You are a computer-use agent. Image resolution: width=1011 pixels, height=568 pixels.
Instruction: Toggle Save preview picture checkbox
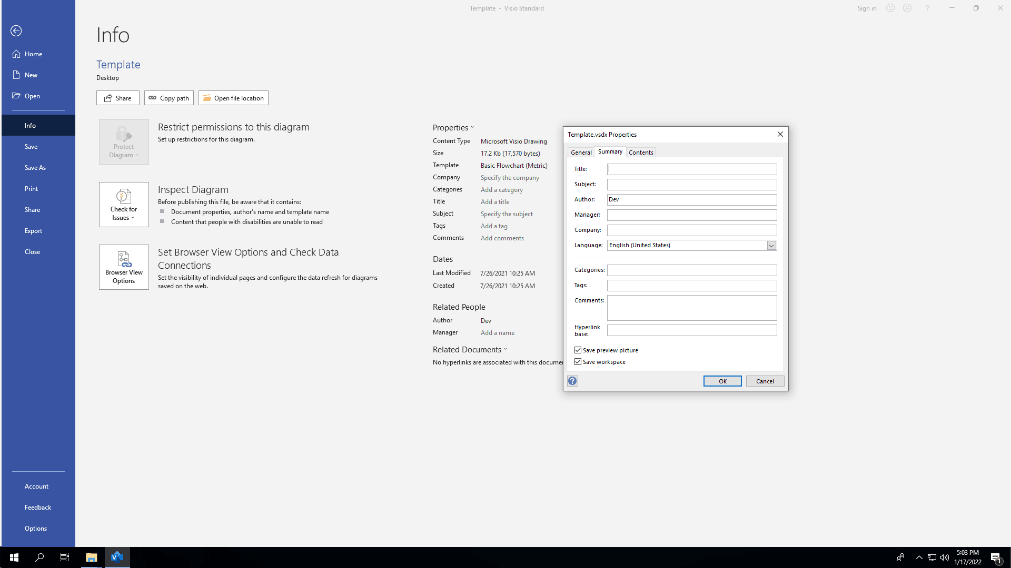click(x=578, y=350)
